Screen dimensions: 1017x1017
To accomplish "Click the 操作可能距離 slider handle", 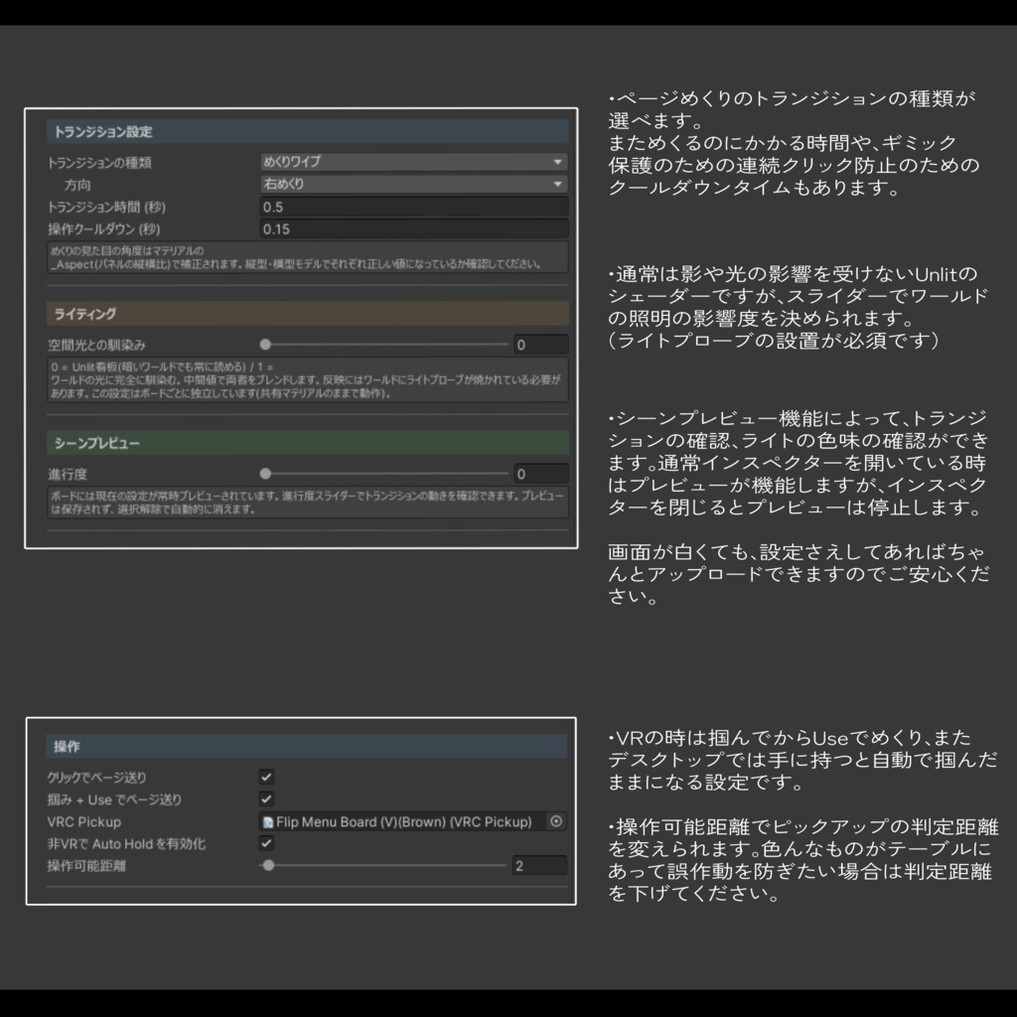I will 268,865.
